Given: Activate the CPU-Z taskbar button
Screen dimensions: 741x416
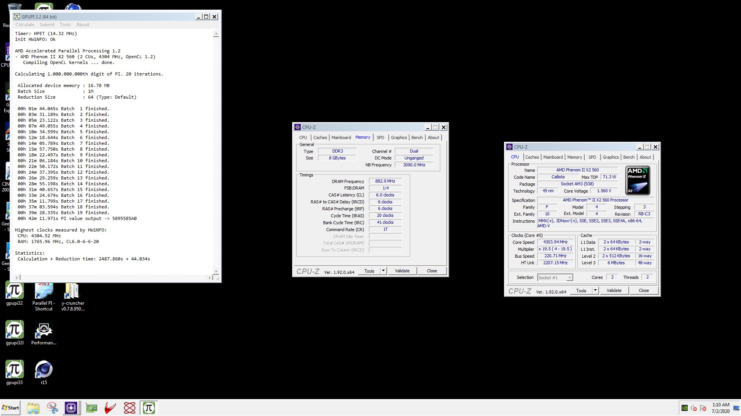Looking at the screenshot, I should pyautogui.click(x=71, y=408).
